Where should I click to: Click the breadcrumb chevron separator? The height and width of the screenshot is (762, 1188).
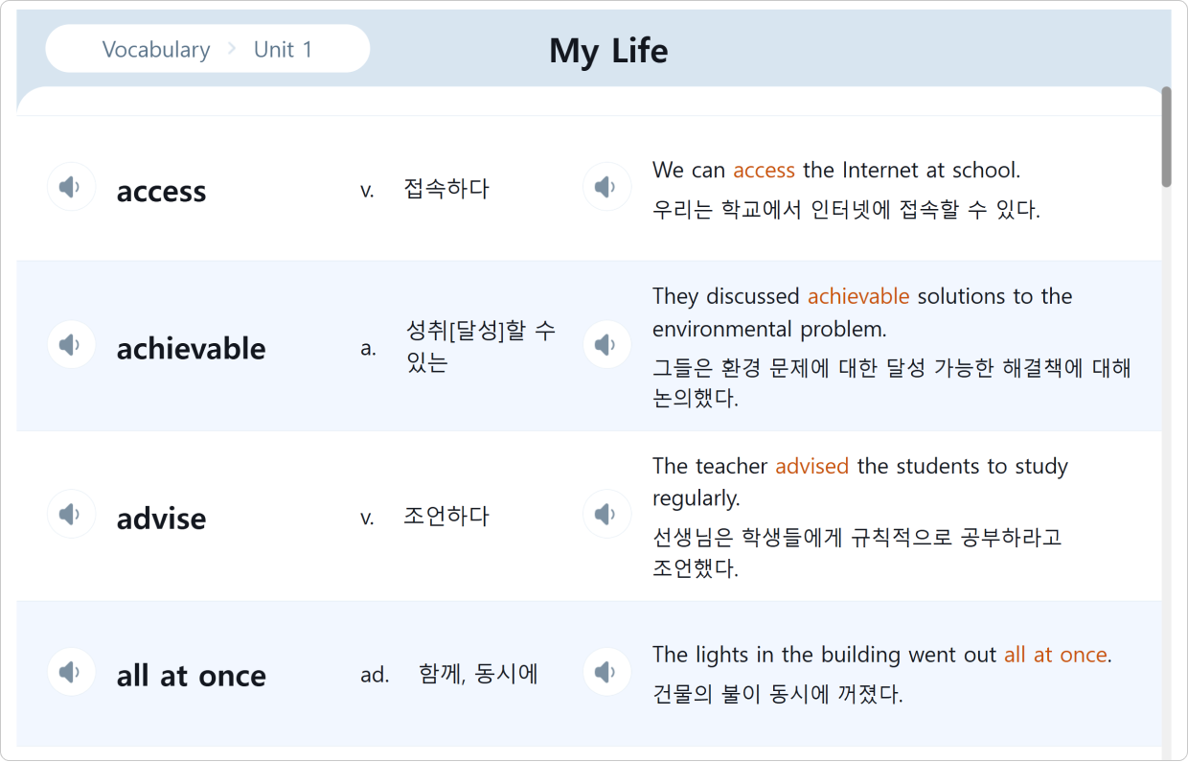(232, 49)
